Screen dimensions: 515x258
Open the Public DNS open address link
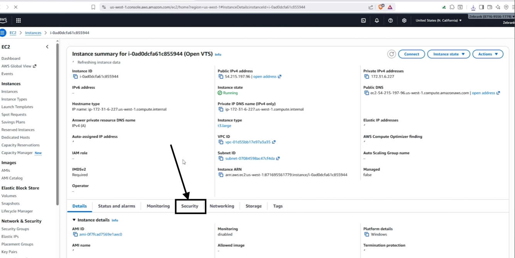[486, 93]
